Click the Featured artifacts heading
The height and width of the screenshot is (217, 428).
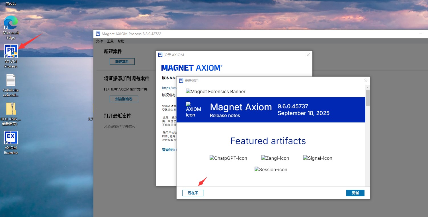pos(268,141)
